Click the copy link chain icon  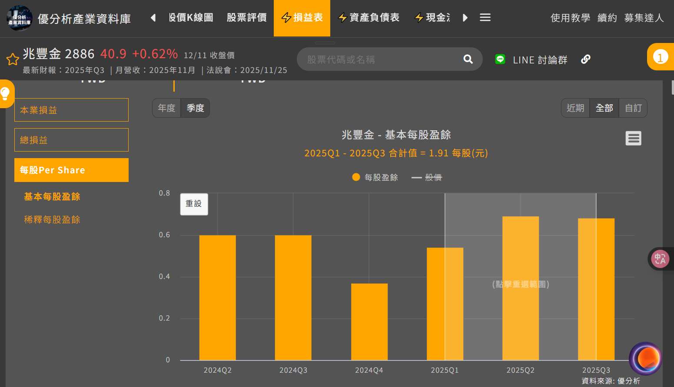tap(585, 59)
